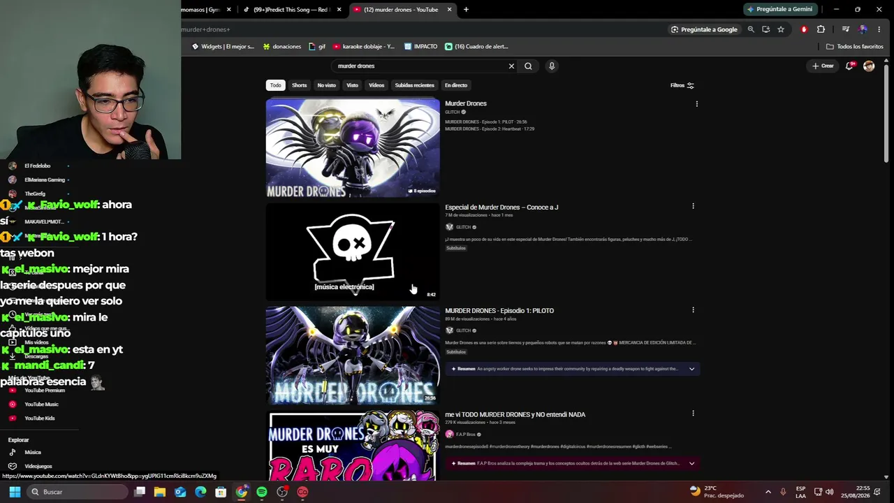The width and height of the screenshot is (894, 503).
Task: Open the karaoke doblaje bookmark
Action: point(364,47)
